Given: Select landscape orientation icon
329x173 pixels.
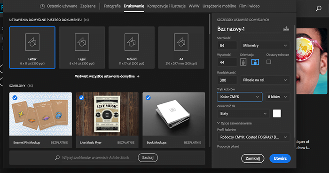Looking at the screenshot, I should click(x=255, y=62).
